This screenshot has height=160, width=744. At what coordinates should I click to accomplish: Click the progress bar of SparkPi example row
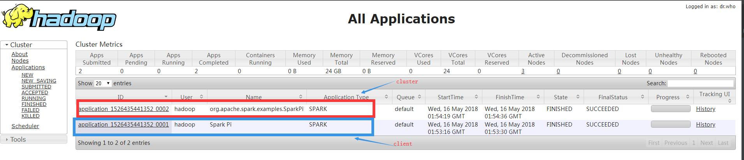point(670,109)
